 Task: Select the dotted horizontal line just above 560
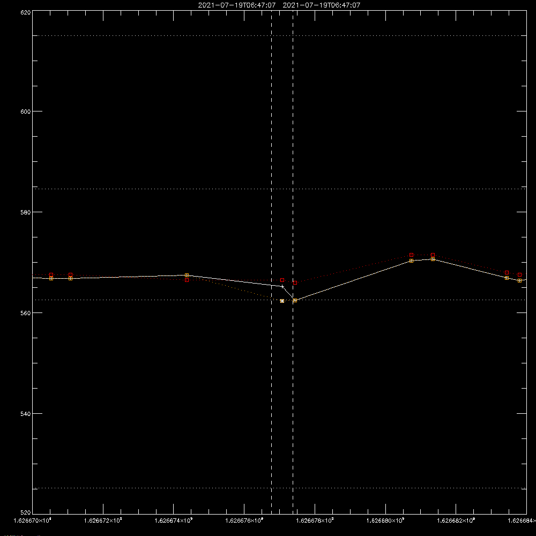point(279,300)
